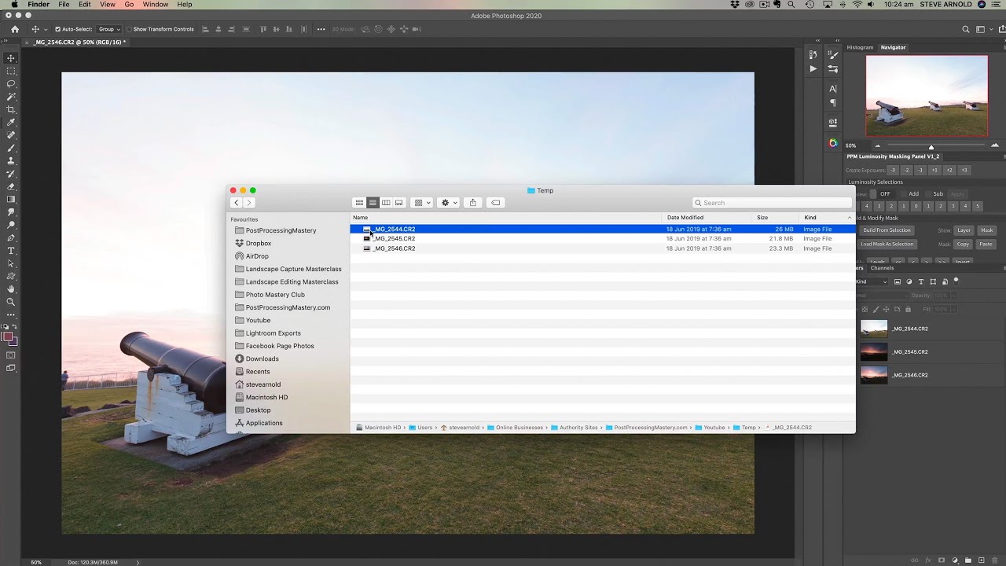This screenshot has width=1006, height=566.
Task: Click Finder edit tags icon
Action: [x=495, y=203]
